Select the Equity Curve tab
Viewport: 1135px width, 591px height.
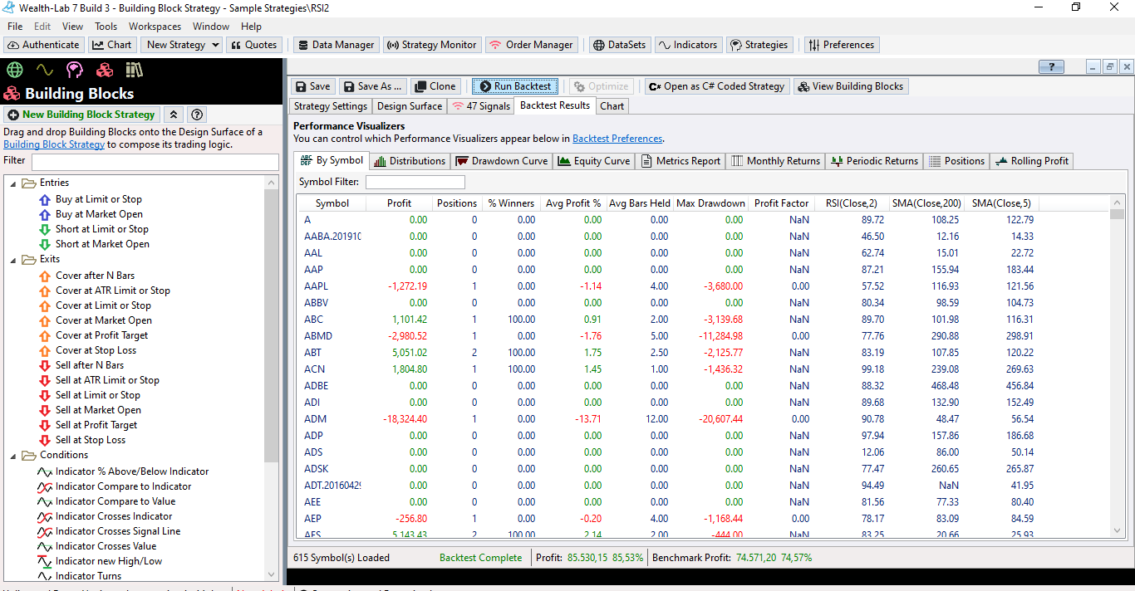[594, 161]
